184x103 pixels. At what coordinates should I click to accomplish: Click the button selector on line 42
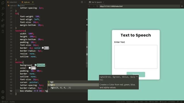click(19, 62)
